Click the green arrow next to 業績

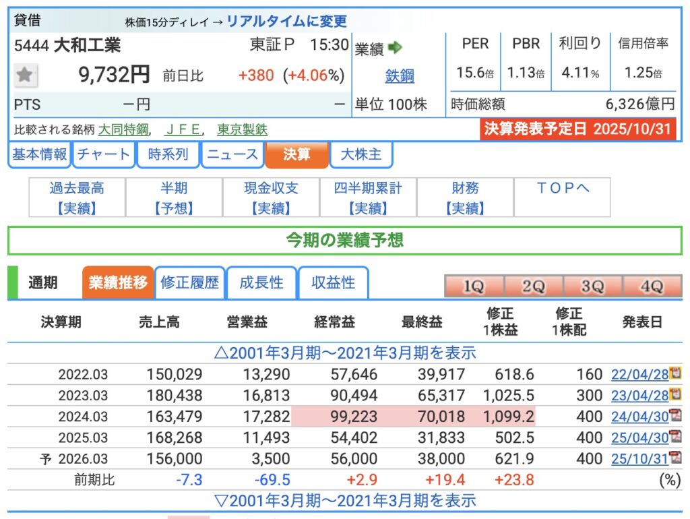(x=396, y=47)
